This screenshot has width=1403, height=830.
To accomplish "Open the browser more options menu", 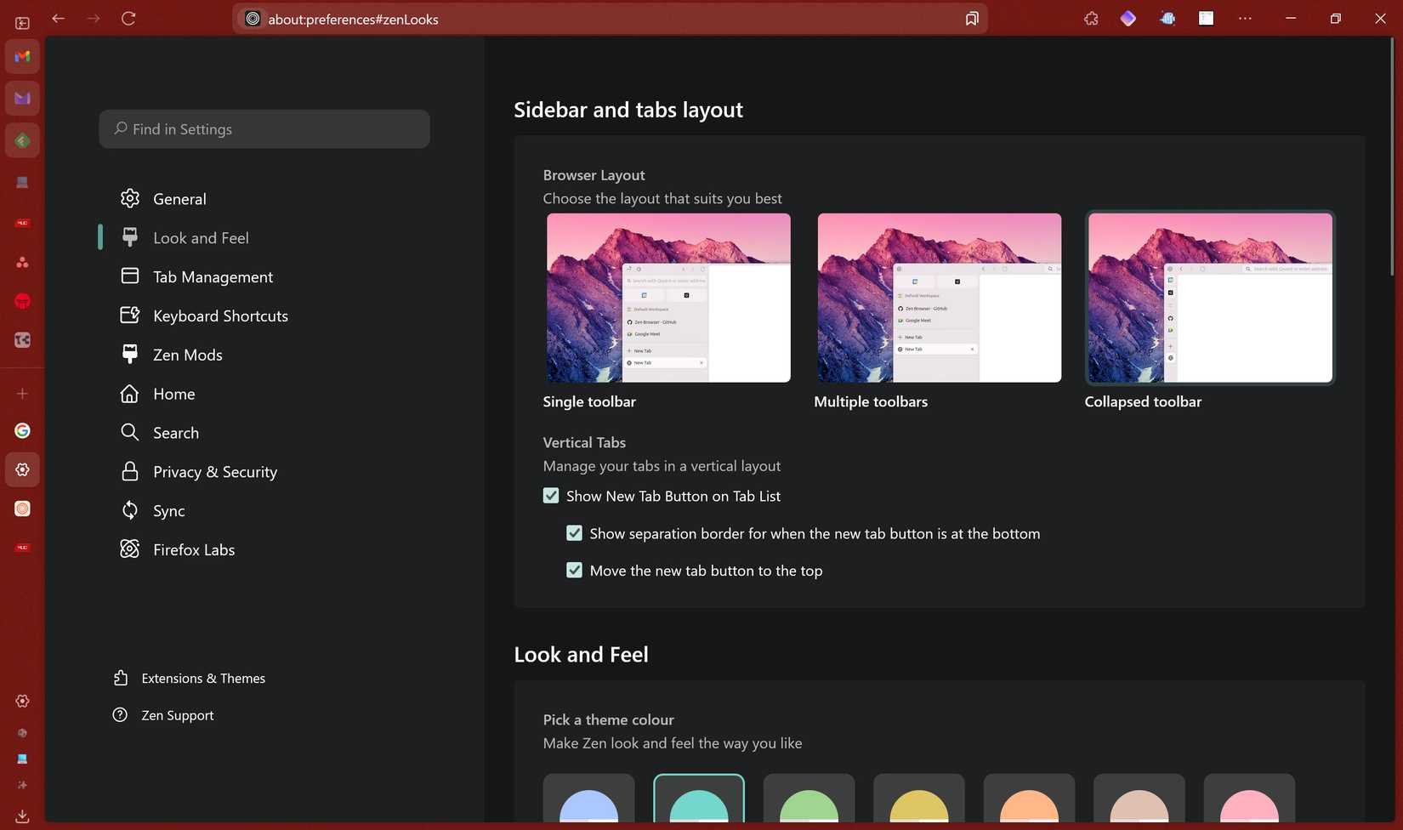I will 1245,18.
